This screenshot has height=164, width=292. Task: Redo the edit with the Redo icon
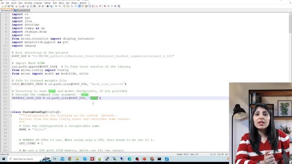[x=42, y=6]
